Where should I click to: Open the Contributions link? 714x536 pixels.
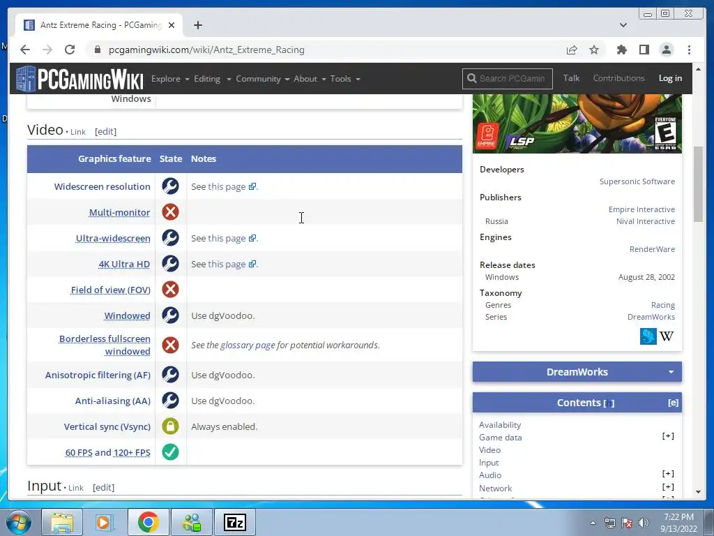(x=618, y=78)
